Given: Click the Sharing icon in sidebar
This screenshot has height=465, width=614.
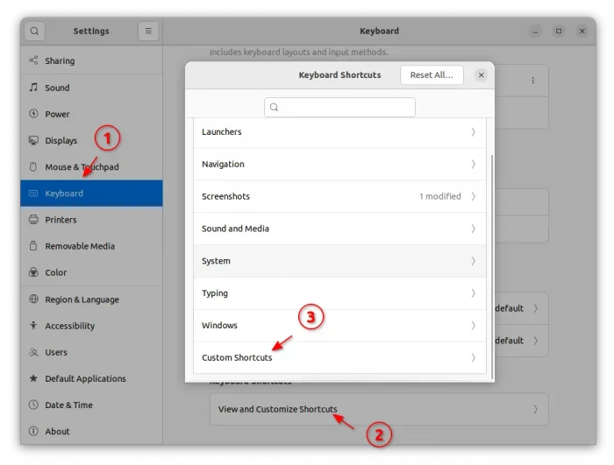Looking at the screenshot, I should tap(33, 61).
